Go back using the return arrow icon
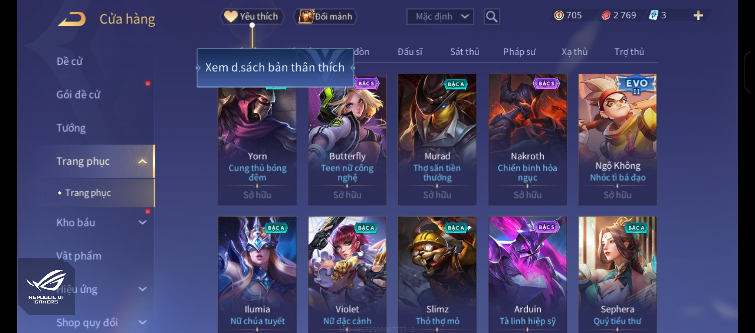755x333 pixels. click(72, 19)
